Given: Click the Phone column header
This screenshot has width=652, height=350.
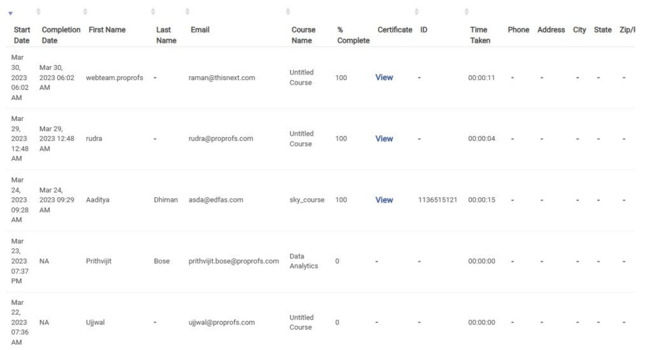Looking at the screenshot, I should point(518,29).
